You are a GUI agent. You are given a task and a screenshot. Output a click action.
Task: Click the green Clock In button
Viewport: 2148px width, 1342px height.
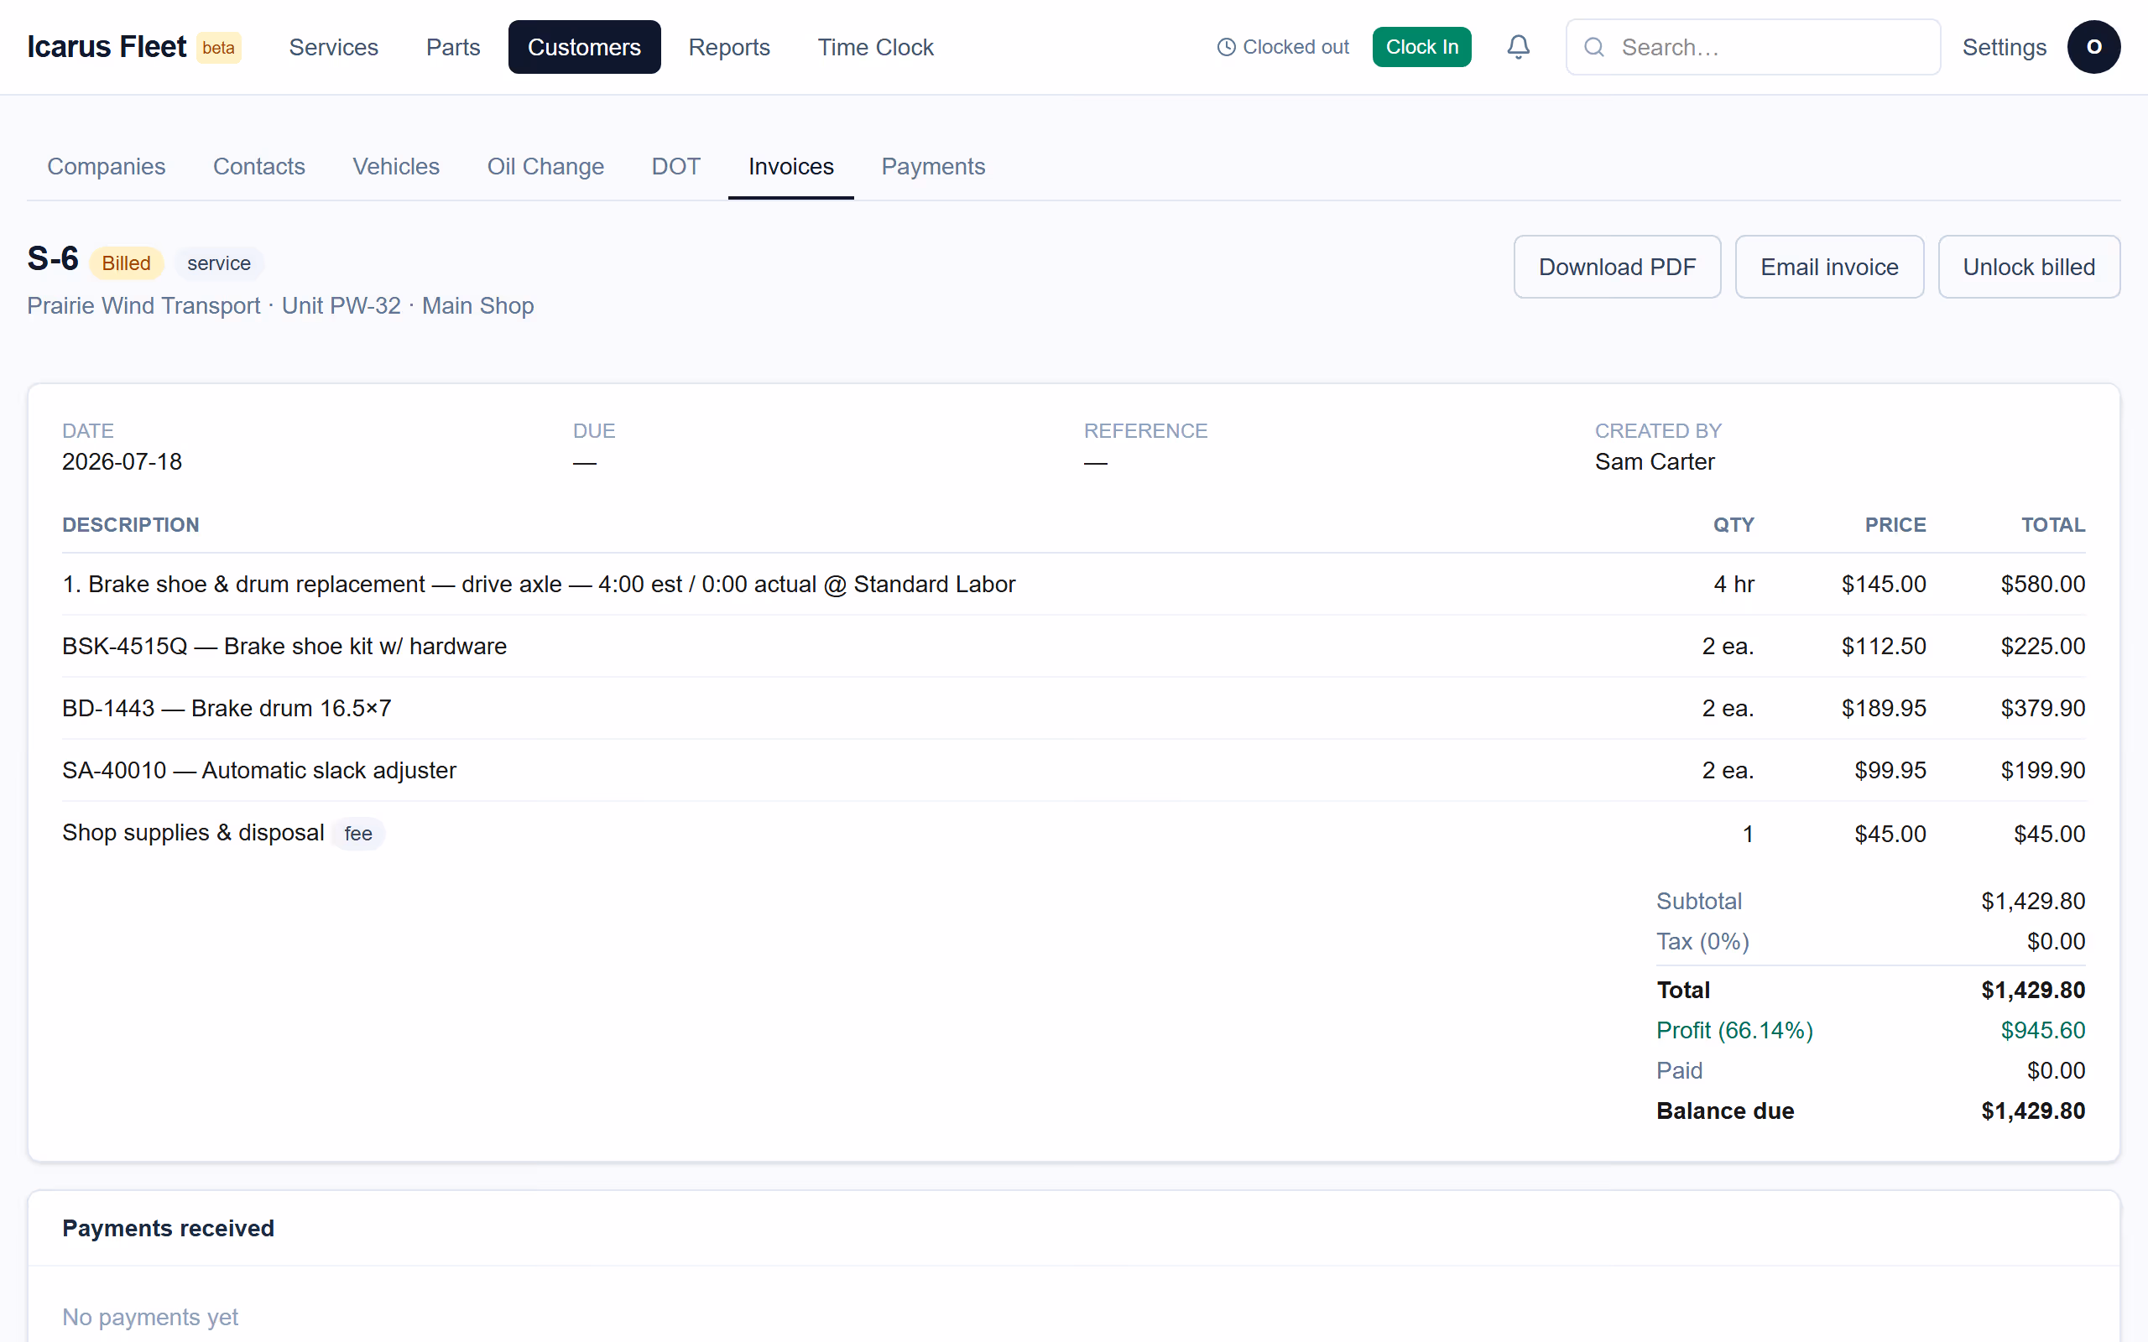(1421, 47)
